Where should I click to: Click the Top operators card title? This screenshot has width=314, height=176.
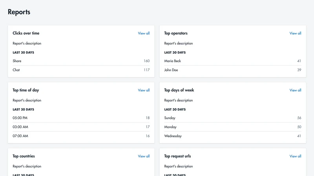coord(176,33)
